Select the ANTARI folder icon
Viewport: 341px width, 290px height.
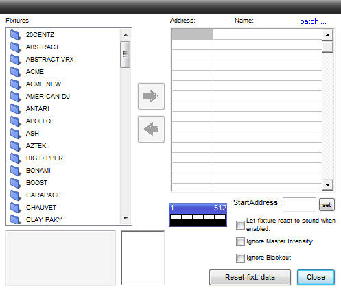pyautogui.click(x=16, y=109)
